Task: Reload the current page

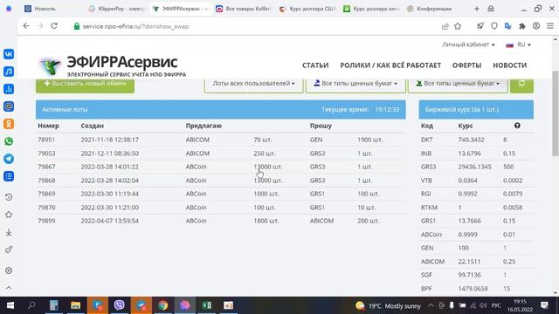Action: pos(54,26)
